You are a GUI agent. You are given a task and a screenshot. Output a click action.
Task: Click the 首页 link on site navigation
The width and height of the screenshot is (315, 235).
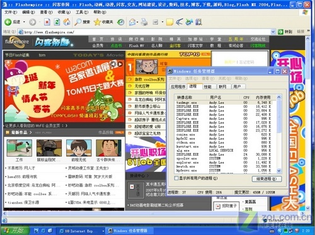(98, 39)
